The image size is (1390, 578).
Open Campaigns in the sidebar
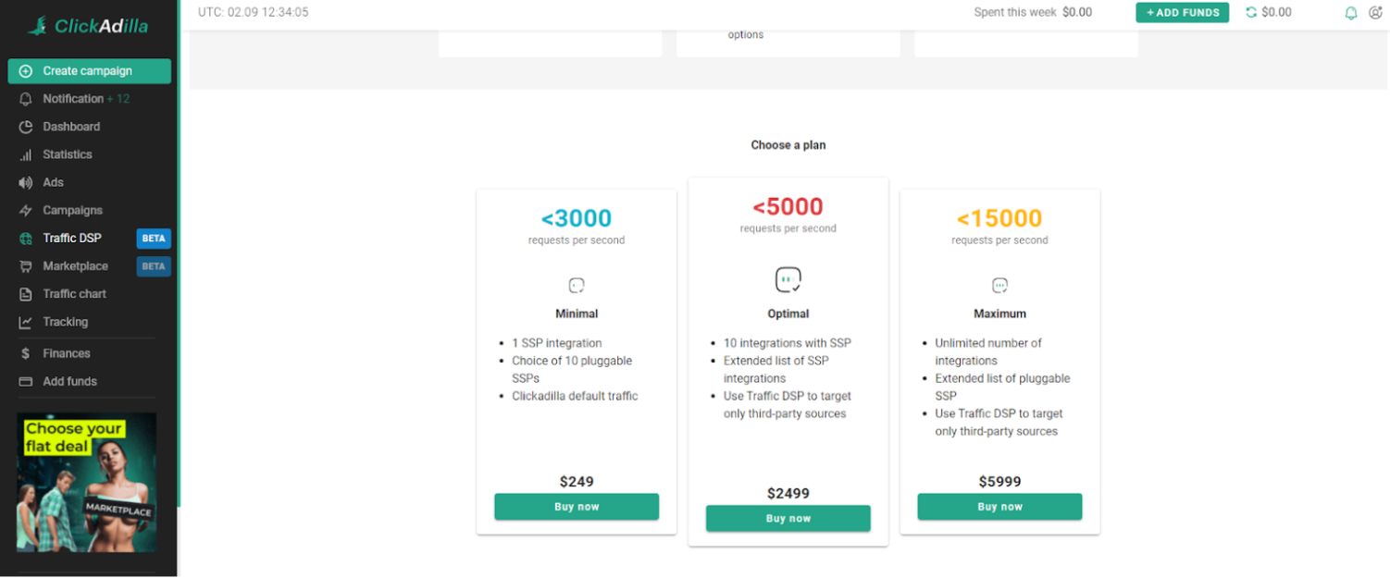[72, 210]
